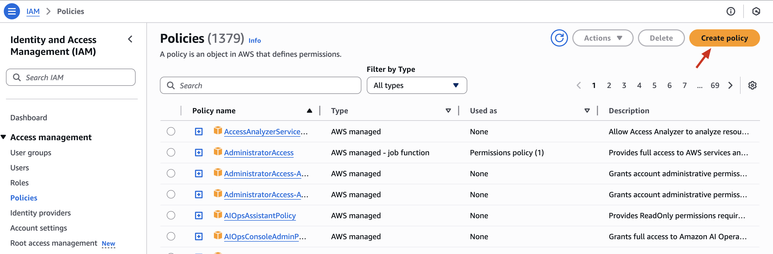Go to next page of policies
The image size is (773, 254).
tap(730, 86)
